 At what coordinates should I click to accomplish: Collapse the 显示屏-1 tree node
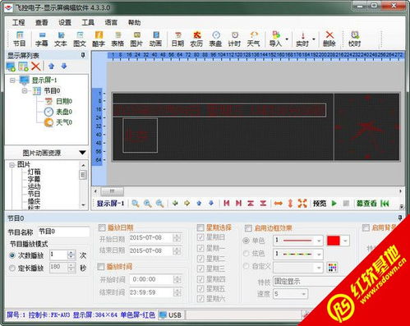12,80
